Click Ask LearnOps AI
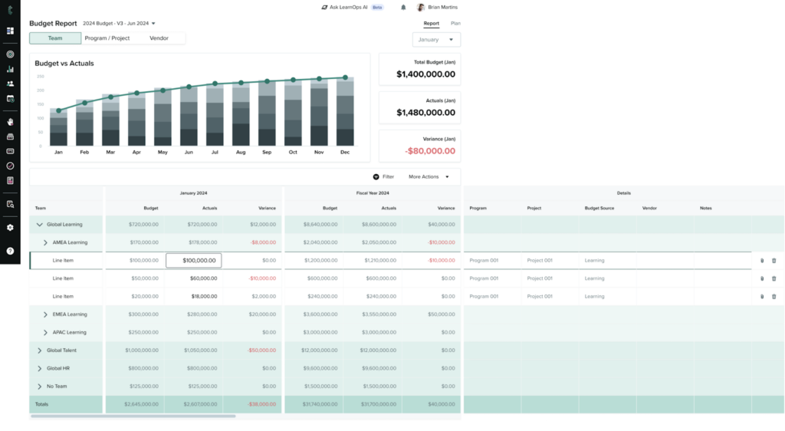This screenshot has width=785, height=431. 350,7
